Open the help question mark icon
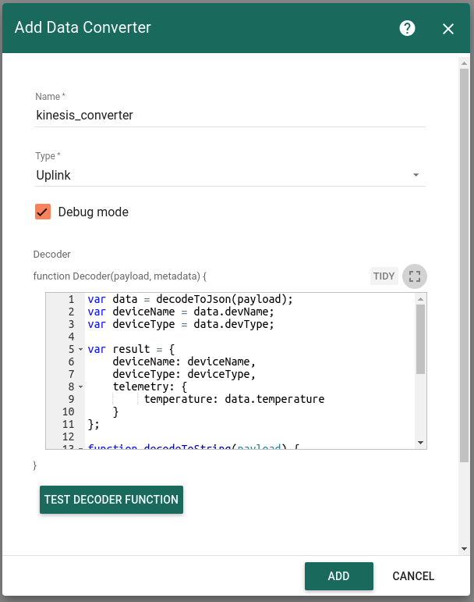This screenshot has height=602, width=474. coord(407,28)
